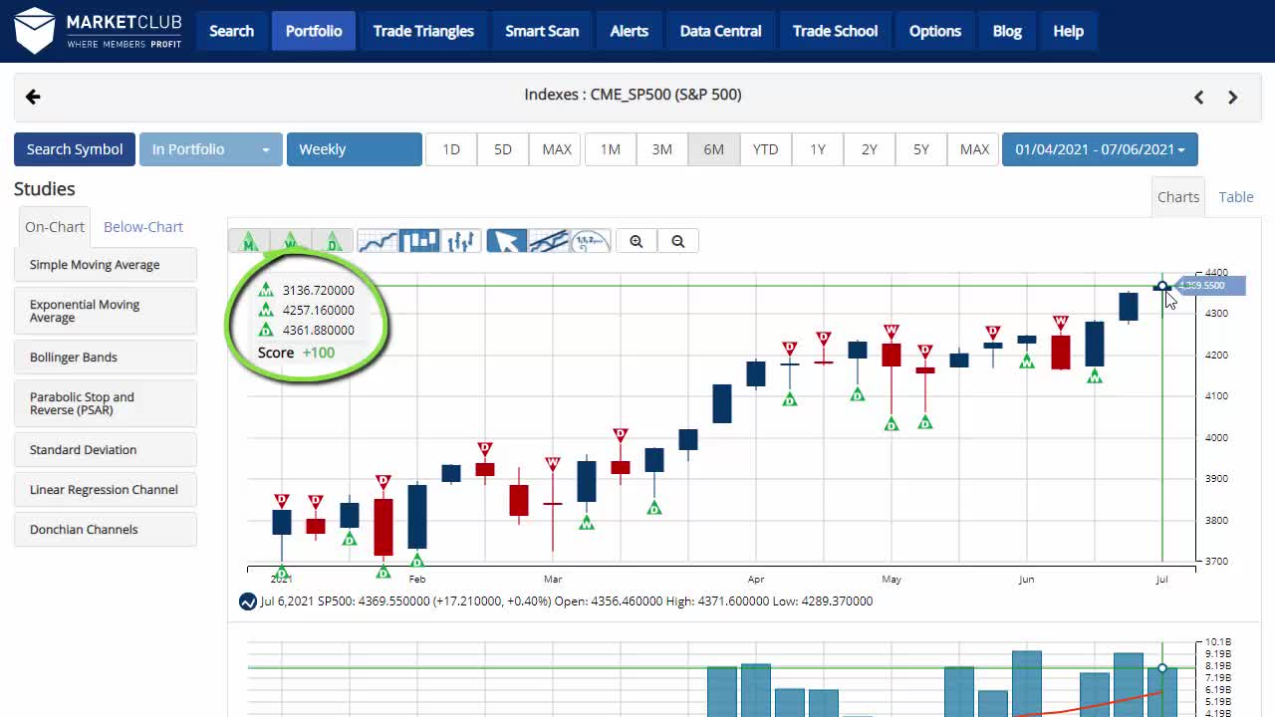Zoom in on the chart
1275x717 pixels.
637,241
